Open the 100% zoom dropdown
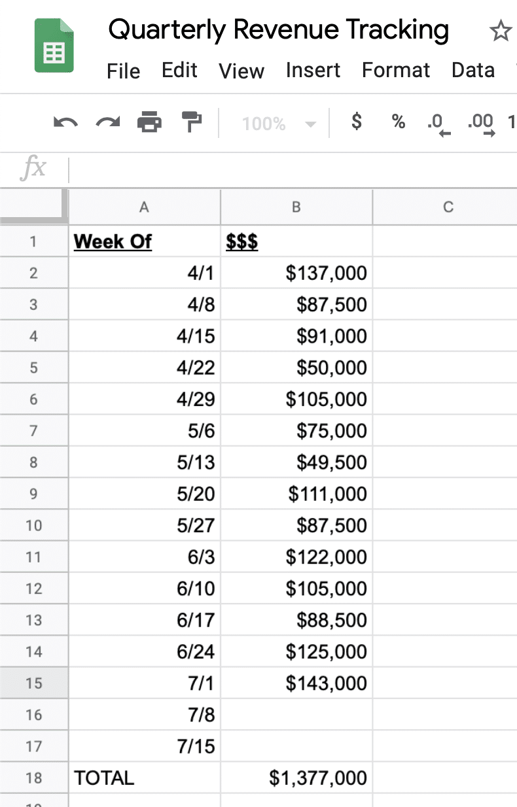This screenshot has height=807, width=517. click(x=278, y=124)
